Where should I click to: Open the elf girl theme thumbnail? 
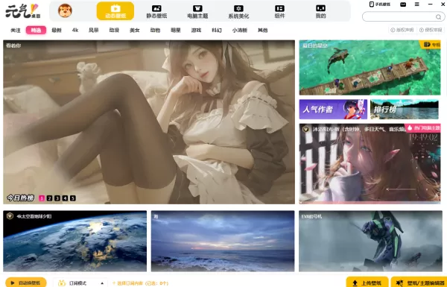370,164
